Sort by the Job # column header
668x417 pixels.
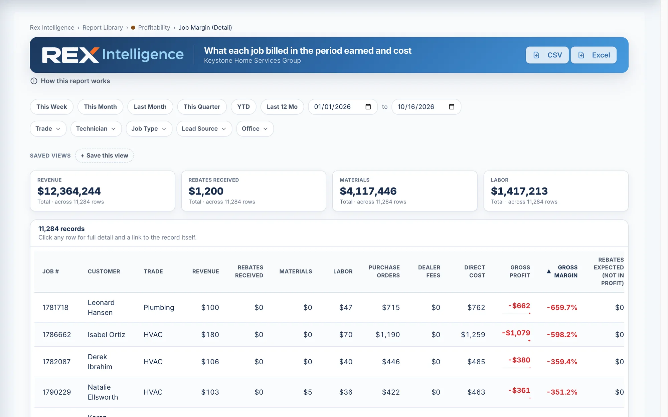tap(50, 272)
